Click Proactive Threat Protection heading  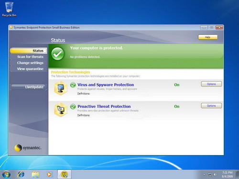[x=104, y=106]
